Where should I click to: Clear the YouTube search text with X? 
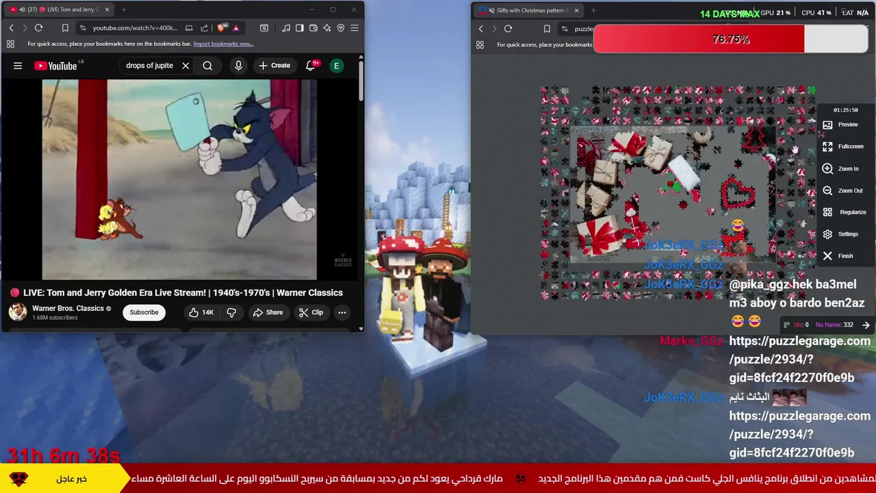point(185,66)
